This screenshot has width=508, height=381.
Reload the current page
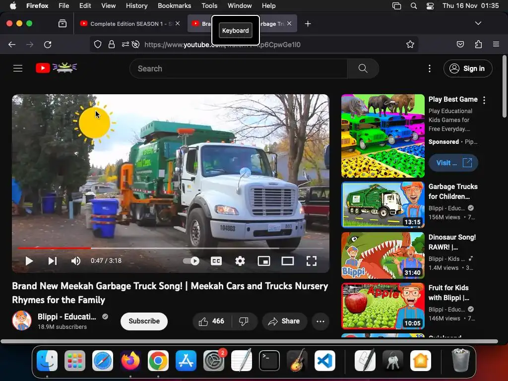pyautogui.click(x=48, y=44)
